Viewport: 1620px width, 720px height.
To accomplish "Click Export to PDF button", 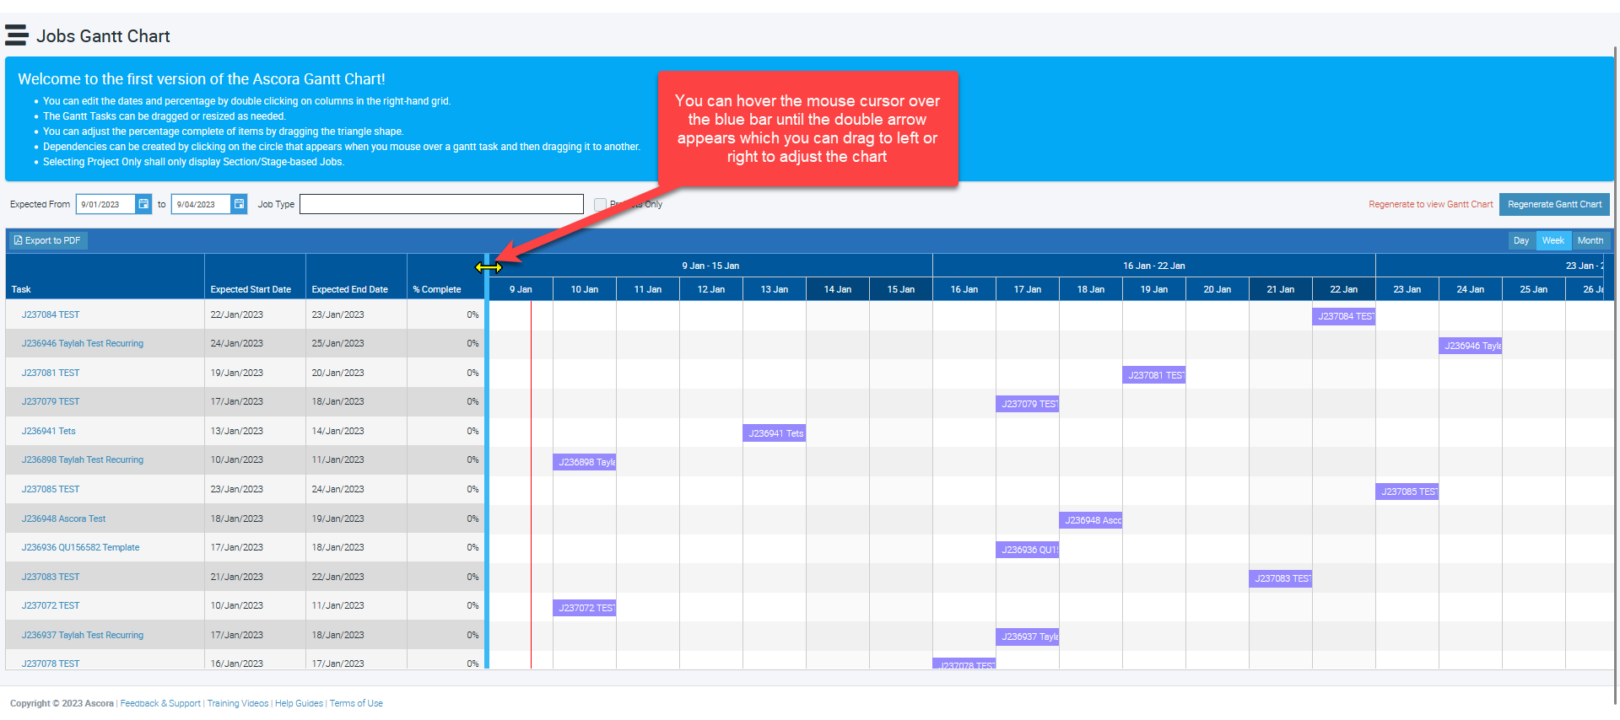I will click(x=48, y=240).
